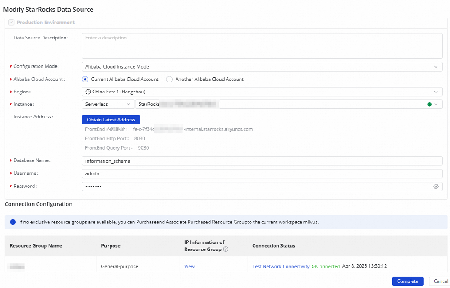Open the Region dropdown China East 1
This screenshot has height=288, width=450.
coord(262,92)
